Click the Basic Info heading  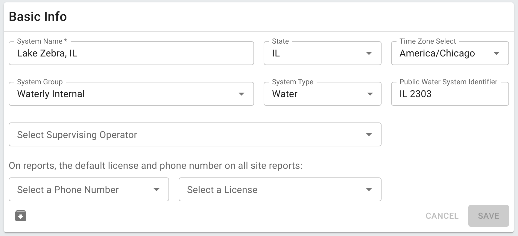click(38, 17)
